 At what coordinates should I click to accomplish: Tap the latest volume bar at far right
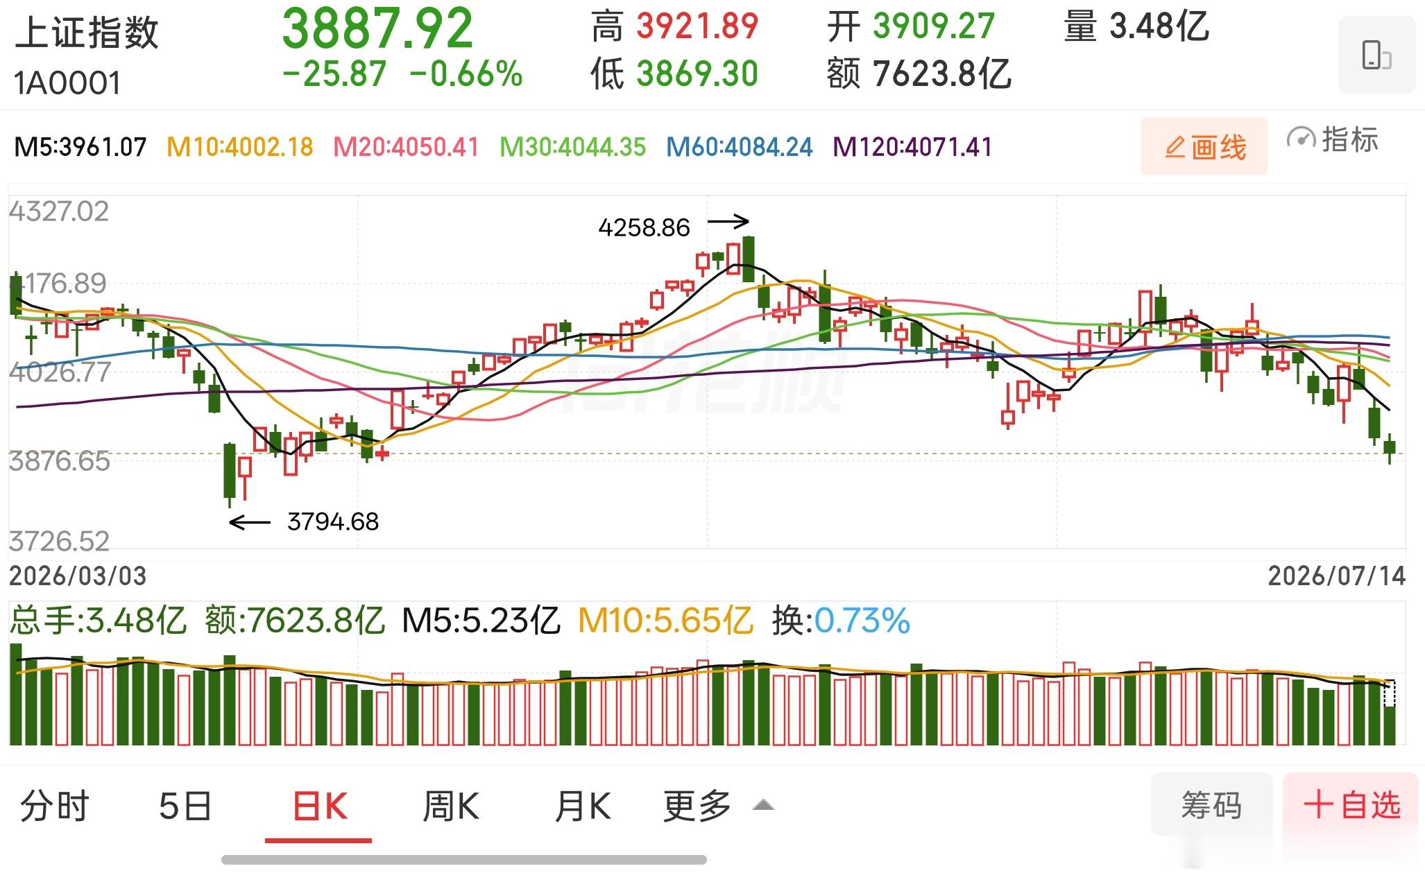[1390, 712]
